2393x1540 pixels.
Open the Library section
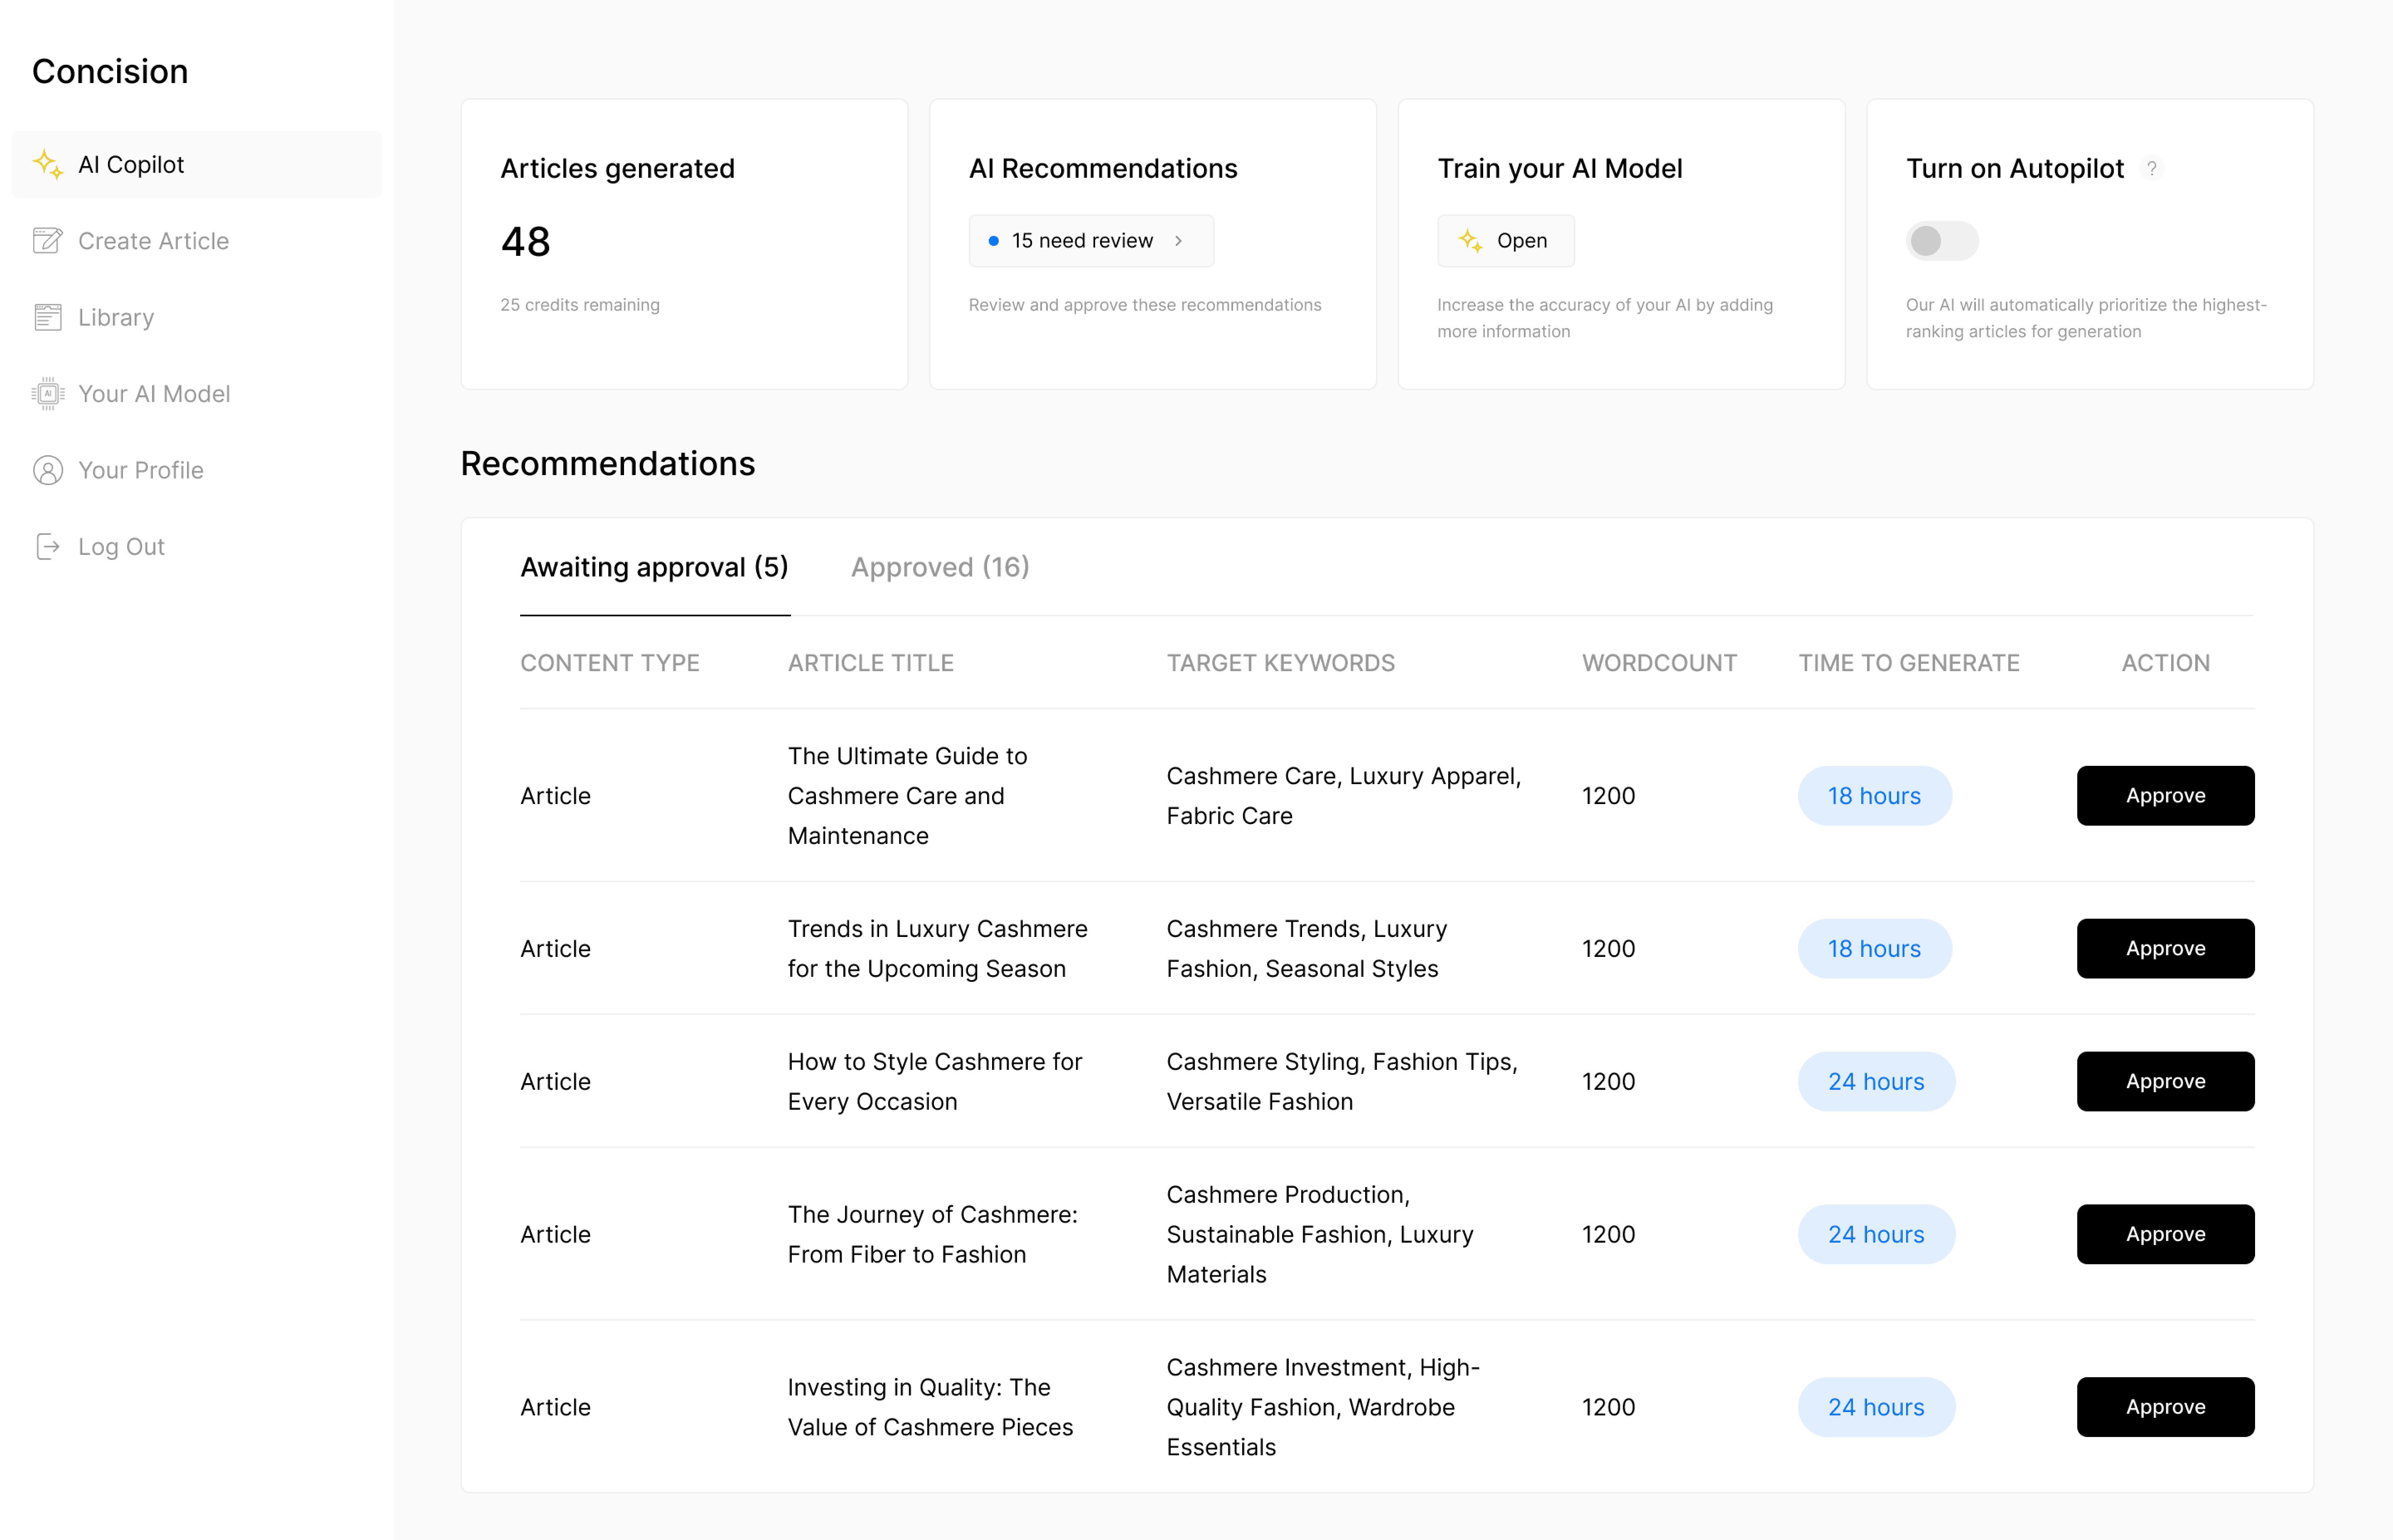tap(197, 317)
